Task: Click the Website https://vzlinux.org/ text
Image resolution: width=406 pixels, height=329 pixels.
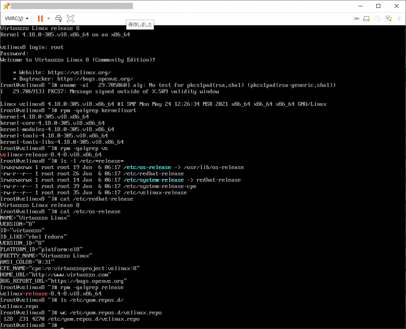Action: pos(62,72)
